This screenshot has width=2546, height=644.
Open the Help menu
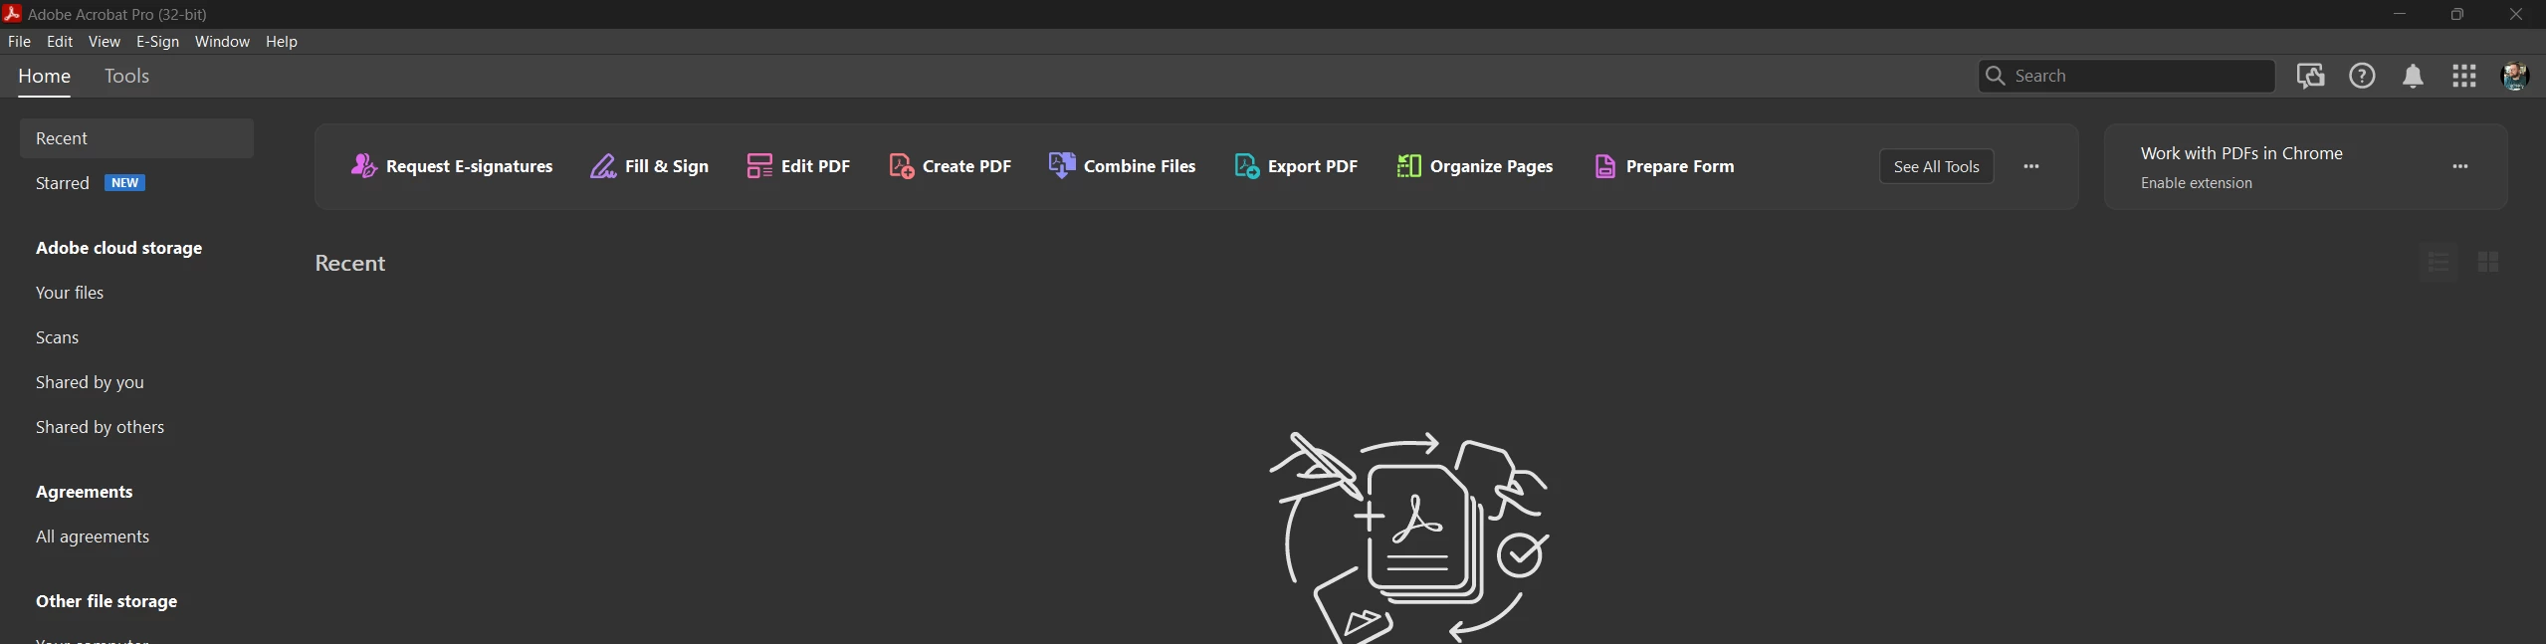pyautogui.click(x=282, y=41)
